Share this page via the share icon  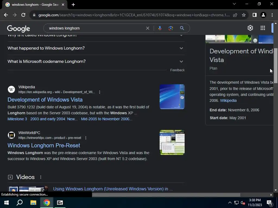click(x=235, y=15)
